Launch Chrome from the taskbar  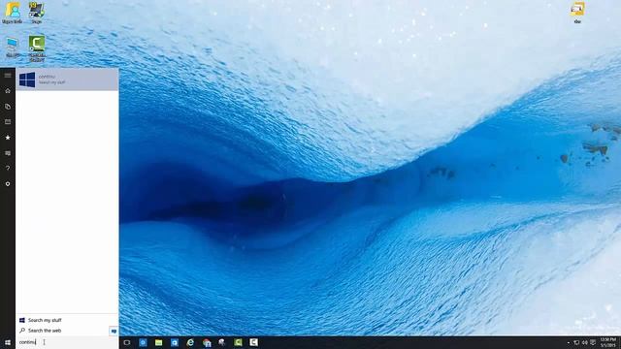pyautogui.click(x=207, y=342)
